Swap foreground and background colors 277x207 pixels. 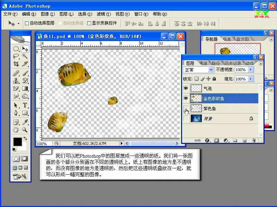point(25,138)
